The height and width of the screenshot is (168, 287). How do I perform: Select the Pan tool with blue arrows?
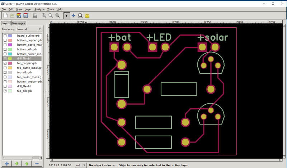point(74,15)
